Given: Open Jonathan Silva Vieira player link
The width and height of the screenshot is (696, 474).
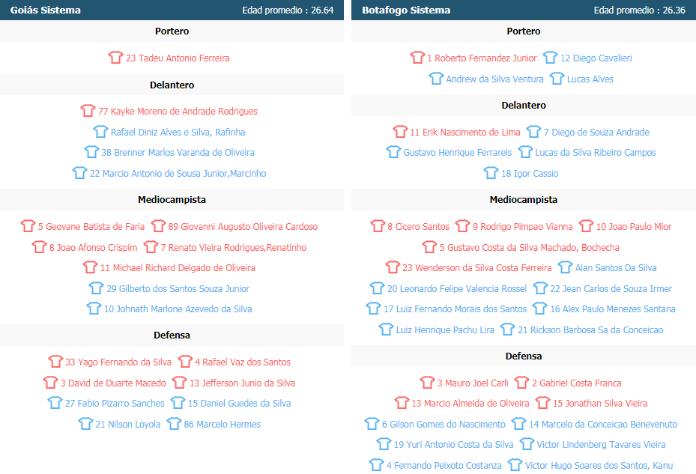Looking at the screenshot, I should (x=599, y=403).
